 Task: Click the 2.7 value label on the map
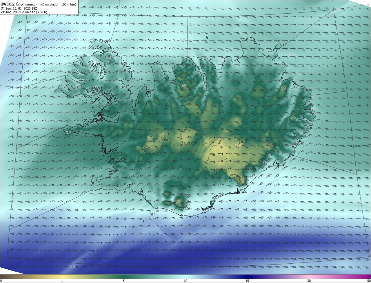pos(150,138)
